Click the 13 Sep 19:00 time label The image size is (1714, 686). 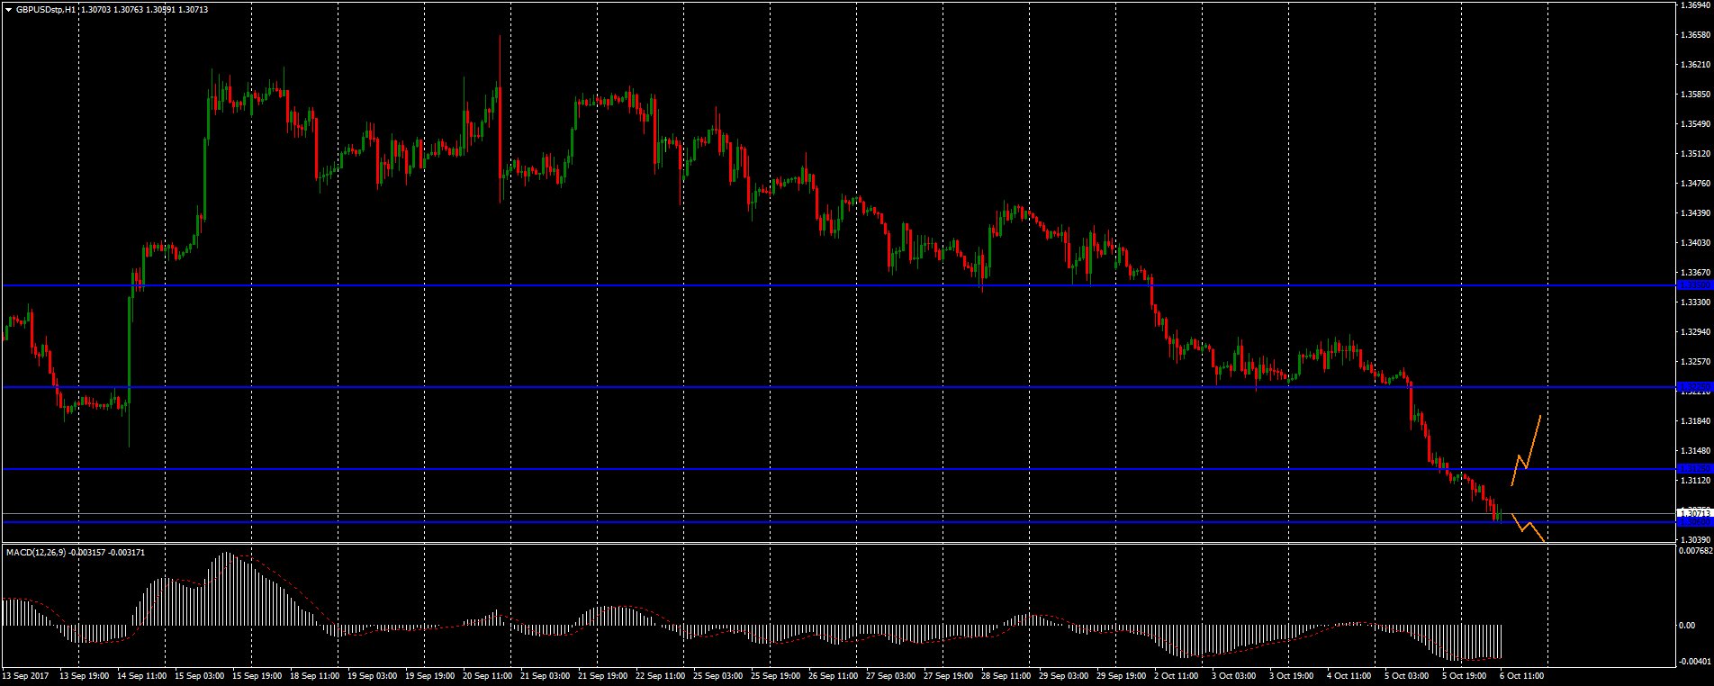click(86, 674)
